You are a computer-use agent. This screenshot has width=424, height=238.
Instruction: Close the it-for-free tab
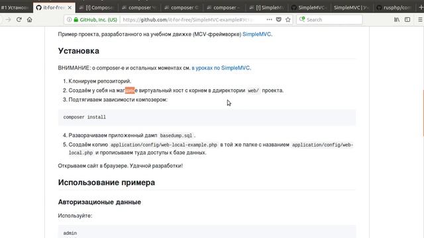point(70,7)
